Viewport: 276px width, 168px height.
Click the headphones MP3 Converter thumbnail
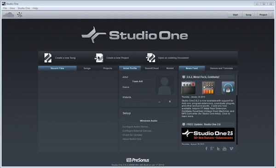point(228,88)
